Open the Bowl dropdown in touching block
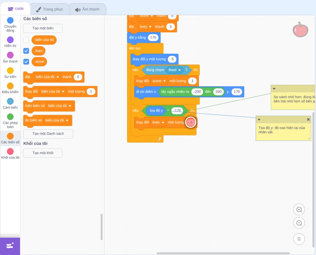The width and height of the screenshot is (316, 255). pos(174,70)
